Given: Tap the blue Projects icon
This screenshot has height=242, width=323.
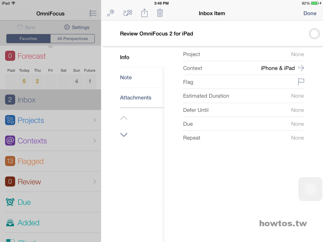Looking at the screenshot, I should coord(10,120).
